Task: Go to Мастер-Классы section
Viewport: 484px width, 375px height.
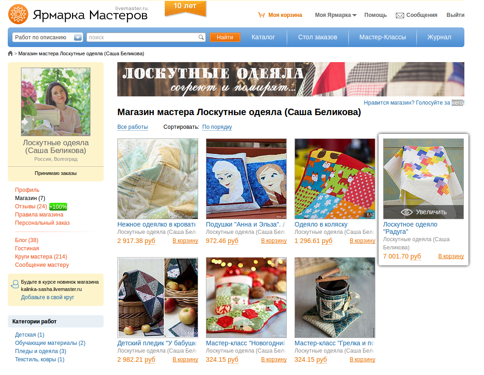Action: [x=383, y=37]
